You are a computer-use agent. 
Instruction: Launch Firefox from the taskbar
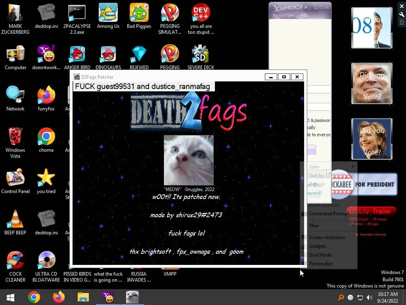click(59, 297)
